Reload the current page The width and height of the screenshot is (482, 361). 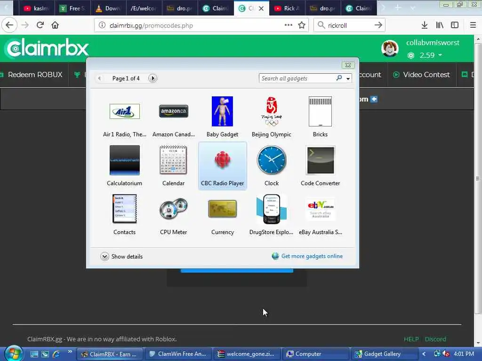coord(40,25)
